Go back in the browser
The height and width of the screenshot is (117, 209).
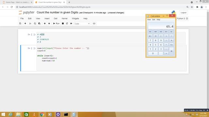coord(3,7)
